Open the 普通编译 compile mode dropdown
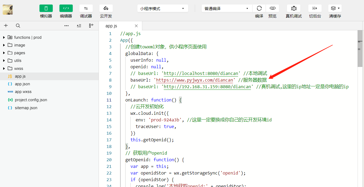The height and width of the screenshot is (187, 364). (227, 8)
